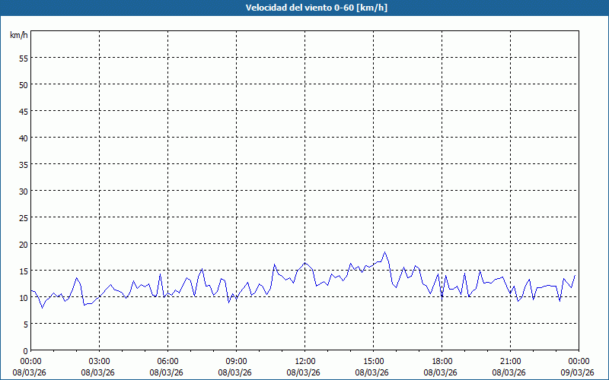Select the 06:00 time label on x-axis
609x380 pixels.
tap(167, 361)
